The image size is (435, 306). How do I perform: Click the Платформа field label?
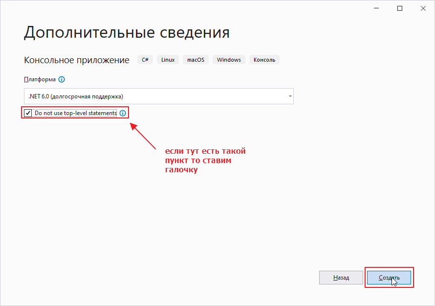(40, 79)
